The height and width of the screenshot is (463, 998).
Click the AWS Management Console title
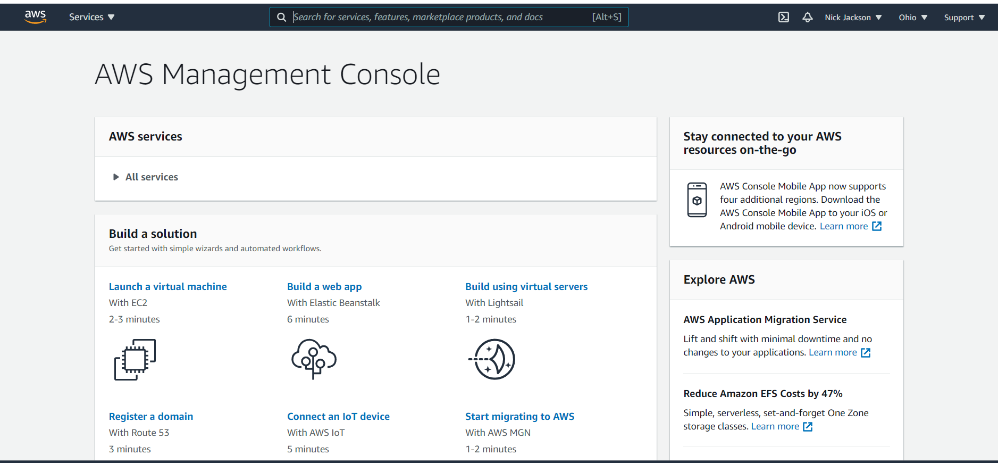267,75
